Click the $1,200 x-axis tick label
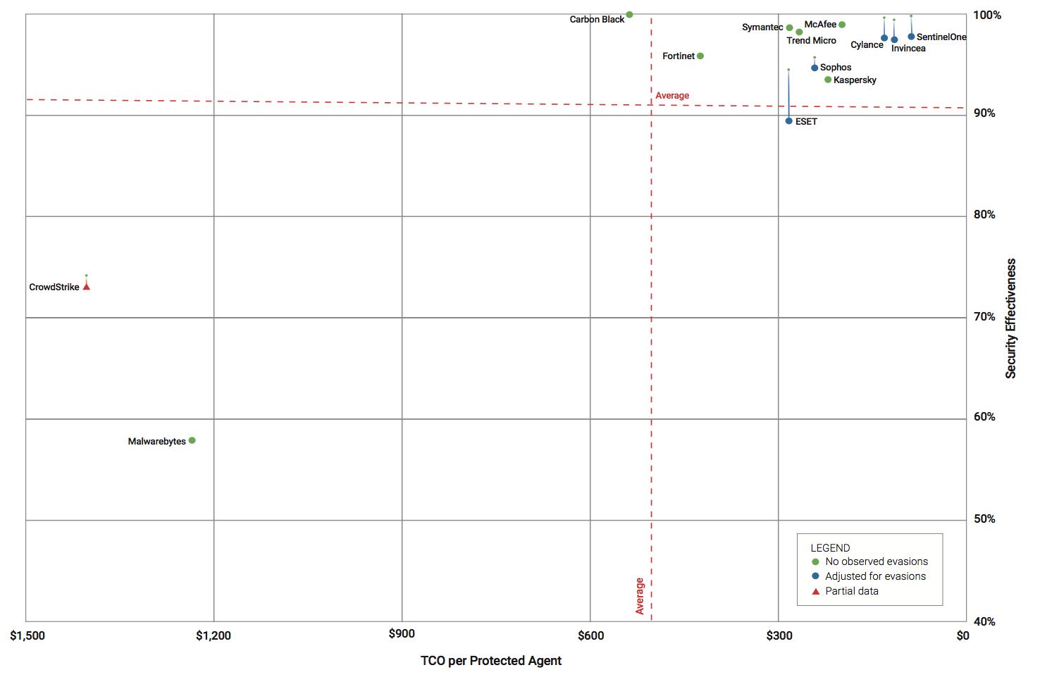 click(x=213, y=636)
